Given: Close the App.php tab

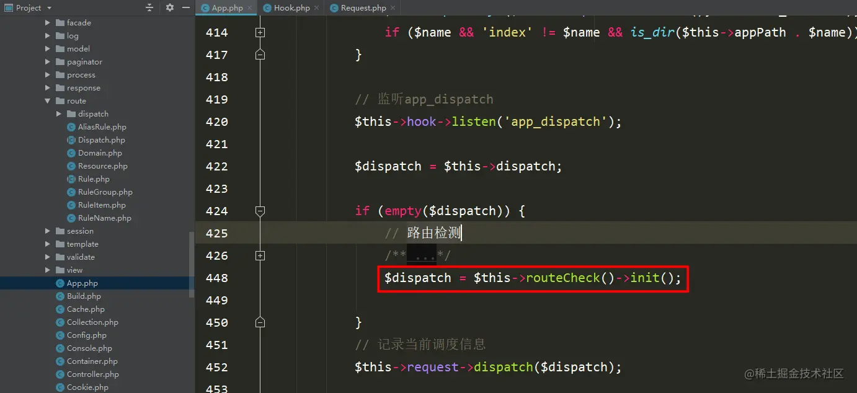Looking at the screenshot, I should point(250,8).
